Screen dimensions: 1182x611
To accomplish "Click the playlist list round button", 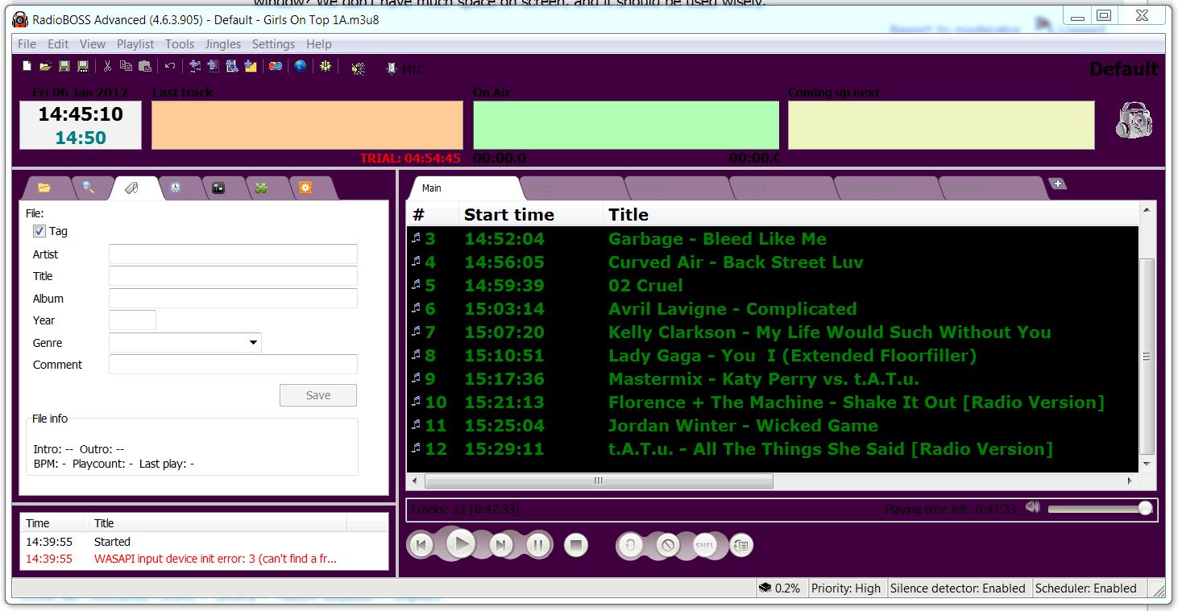I will point(741,546).
